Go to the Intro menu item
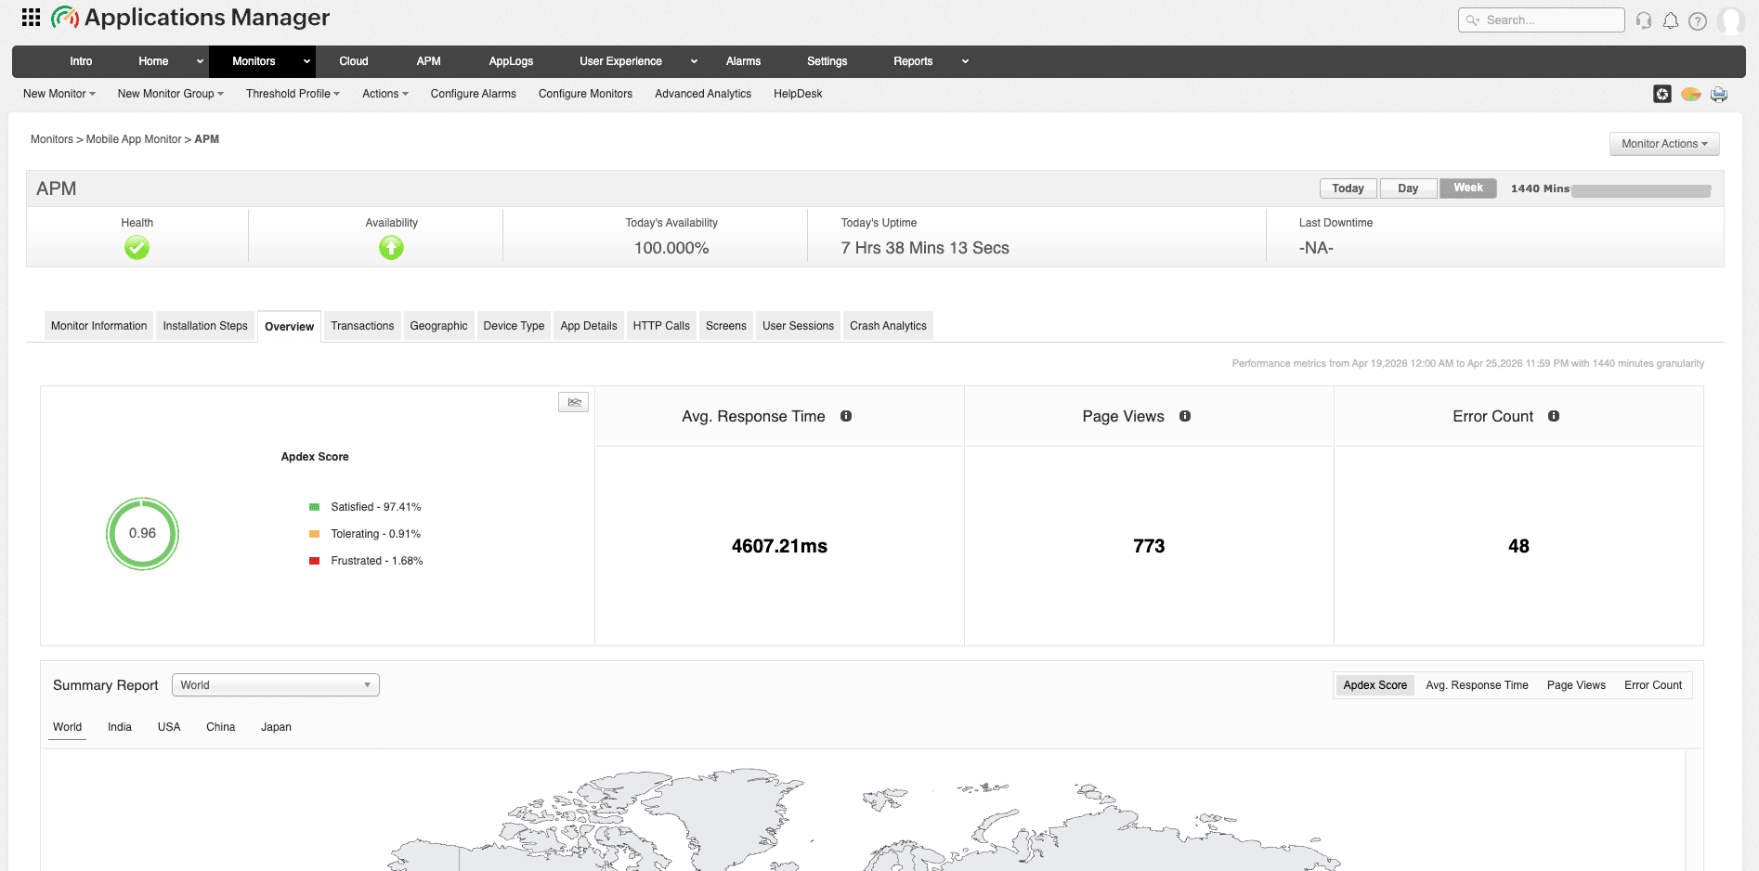 pos(81,61)
